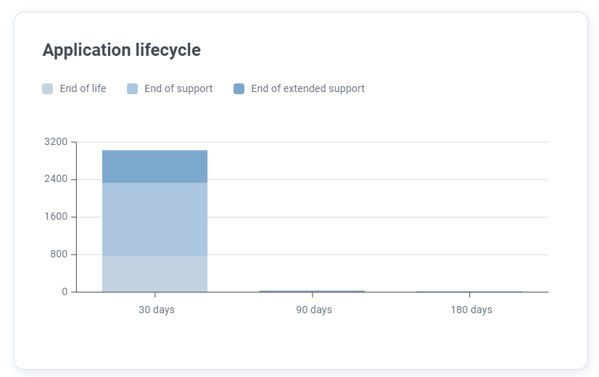Image resolution: width=599 pixels, height=377 pixels.
Task: Toggle End of extended support legend swatch
Action: click(239, 89)
